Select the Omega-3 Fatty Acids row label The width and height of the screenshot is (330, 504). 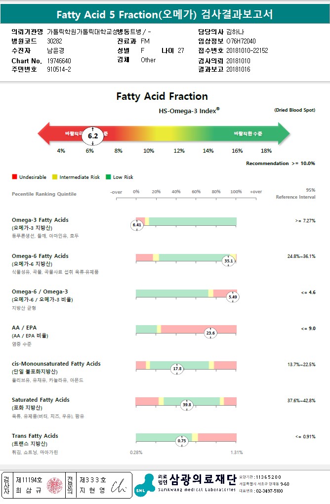pos(40,220)
